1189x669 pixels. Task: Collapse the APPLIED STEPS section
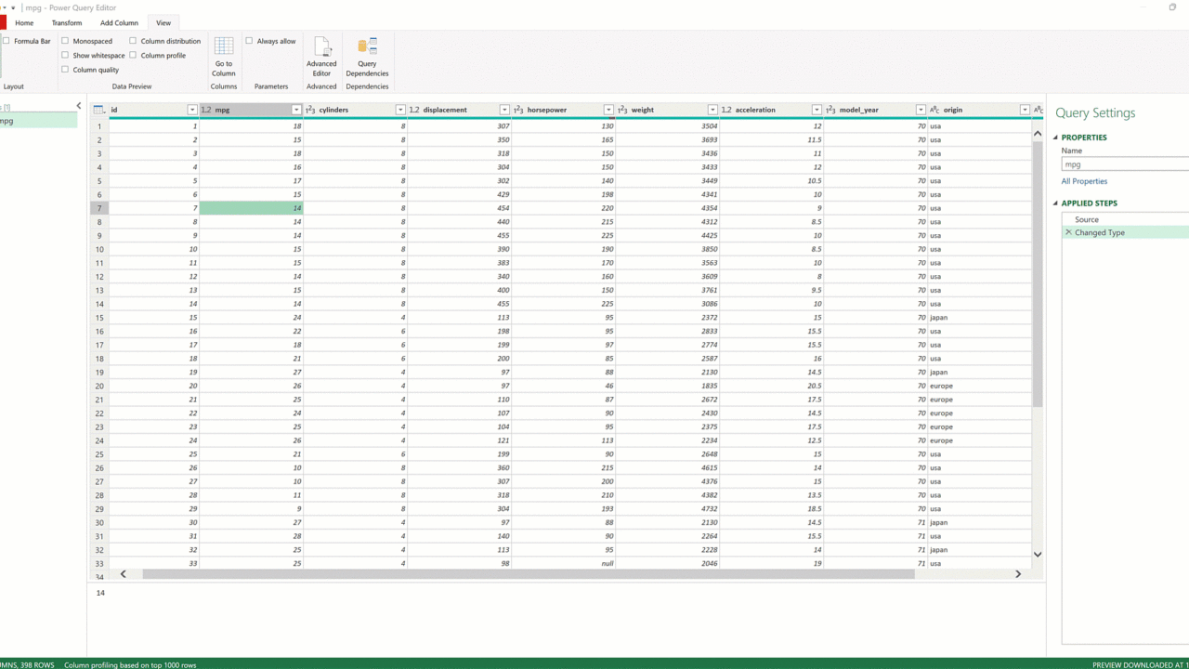1056,203
